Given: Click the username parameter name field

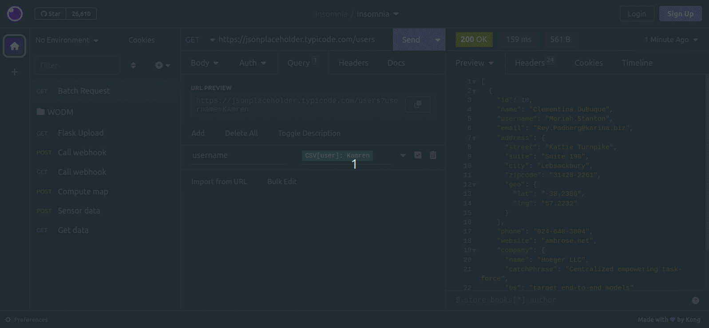Looking at the screenshot, I should click(240, 155).
